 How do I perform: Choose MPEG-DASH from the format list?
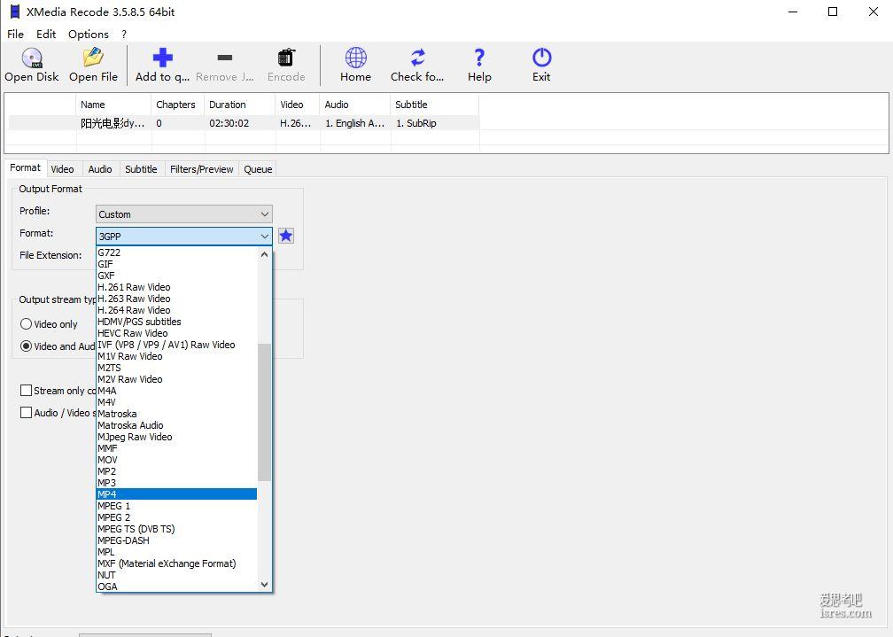[176, 540]
